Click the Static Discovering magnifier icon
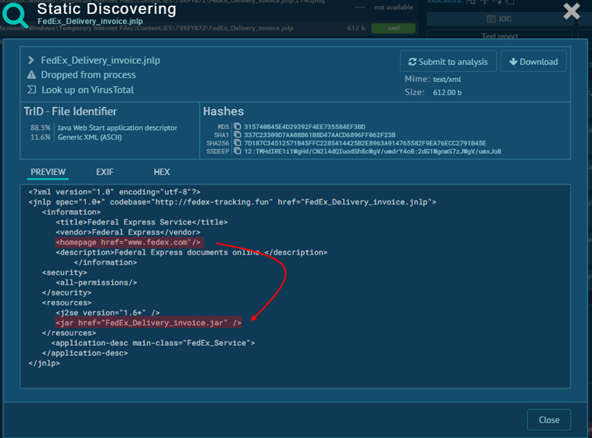Image resolution: width=592 pixels, height=438 pixels. point(15,15)
